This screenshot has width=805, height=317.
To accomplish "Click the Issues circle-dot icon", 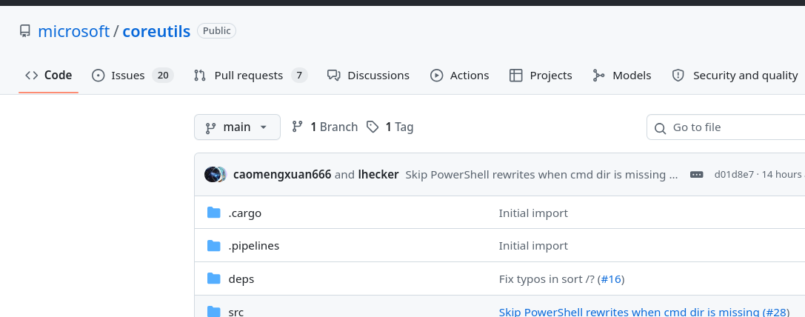I will coord(98,76).
